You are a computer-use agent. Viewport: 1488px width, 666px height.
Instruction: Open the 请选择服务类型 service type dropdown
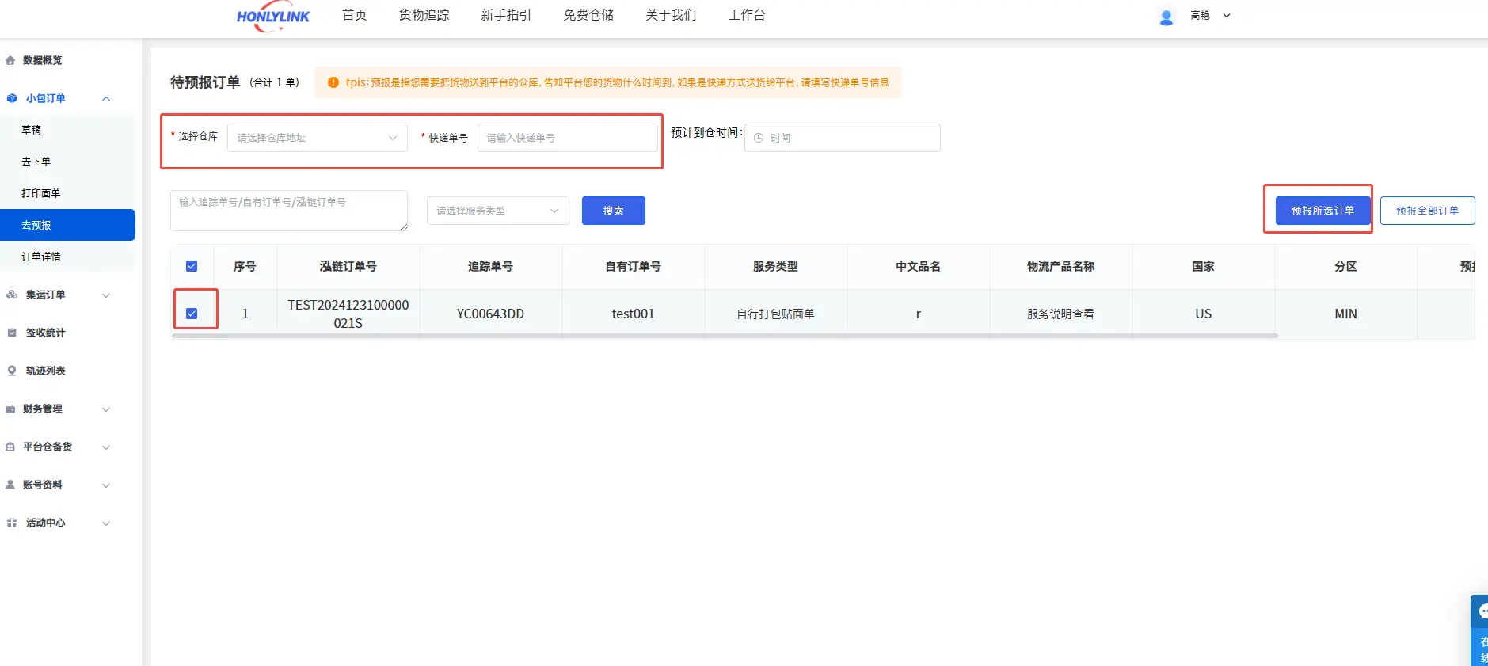point(497,211)
